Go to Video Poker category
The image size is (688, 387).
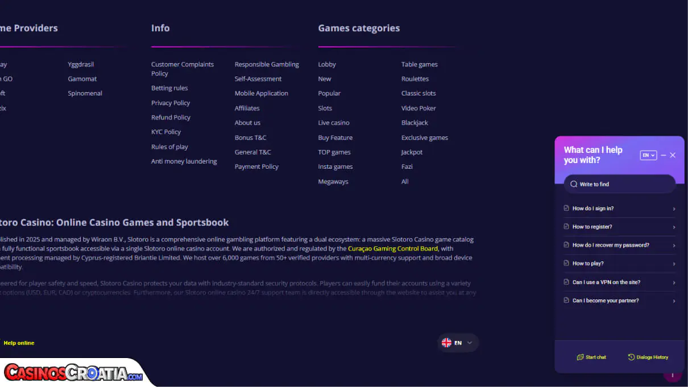pyautogui.click(x=418, y=108)
